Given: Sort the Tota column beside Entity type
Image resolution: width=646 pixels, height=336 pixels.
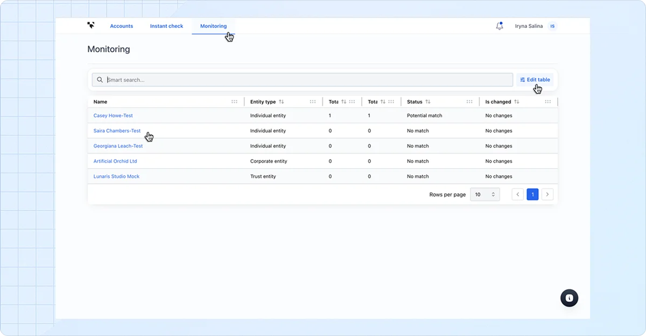Looking at the screenshot, I should point(343,102).
